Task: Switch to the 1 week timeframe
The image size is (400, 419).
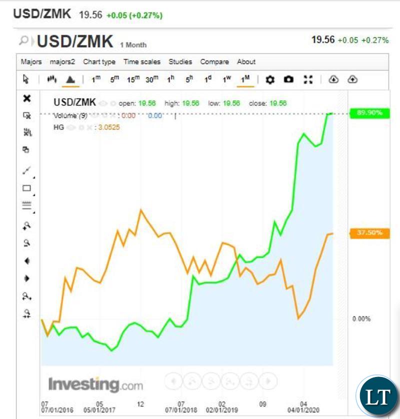Action: tap(227, 79)
